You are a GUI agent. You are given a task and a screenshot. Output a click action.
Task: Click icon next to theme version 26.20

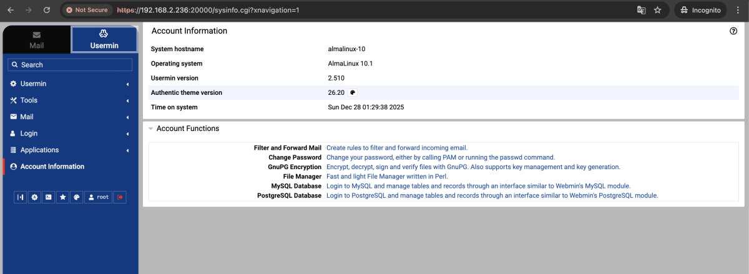[353, 92]
